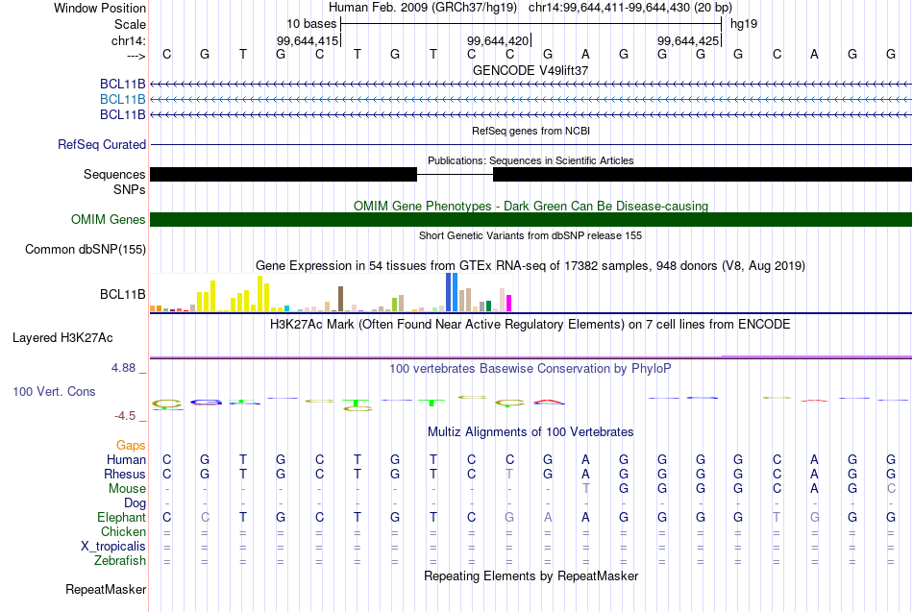Image resolution: width=913 pixels, height=612 pixels.
Task: Click the tallest yellow GTEx expression bar
Action: (260, 293)
